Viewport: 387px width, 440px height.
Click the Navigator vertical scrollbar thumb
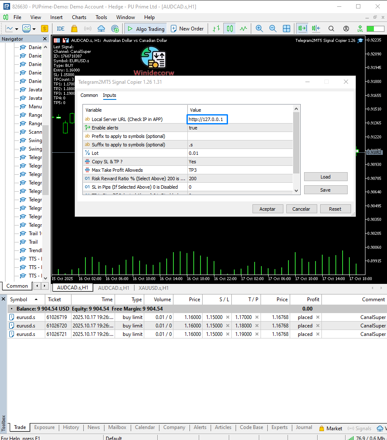[45, 160]
